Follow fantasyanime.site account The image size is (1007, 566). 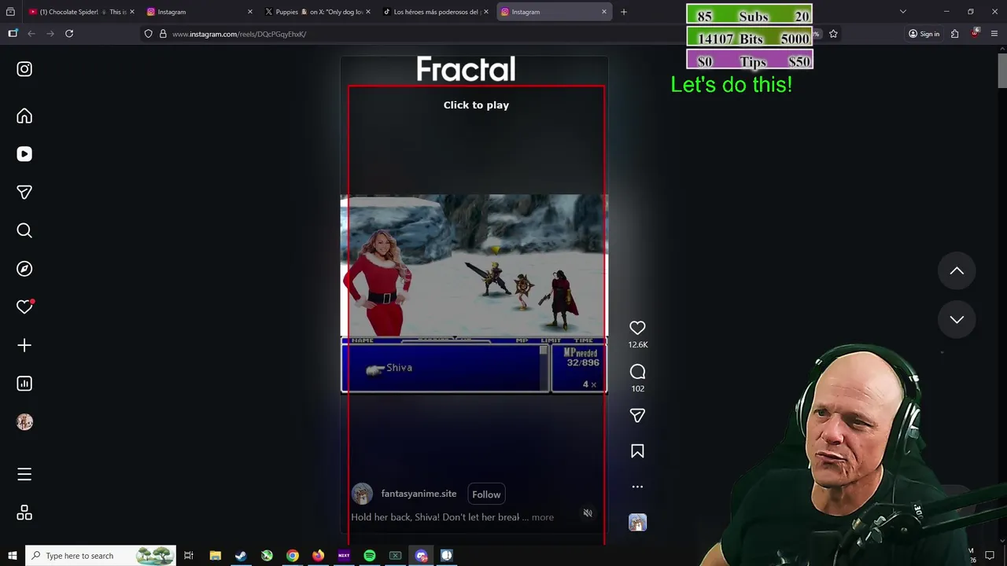pos(486,494)
